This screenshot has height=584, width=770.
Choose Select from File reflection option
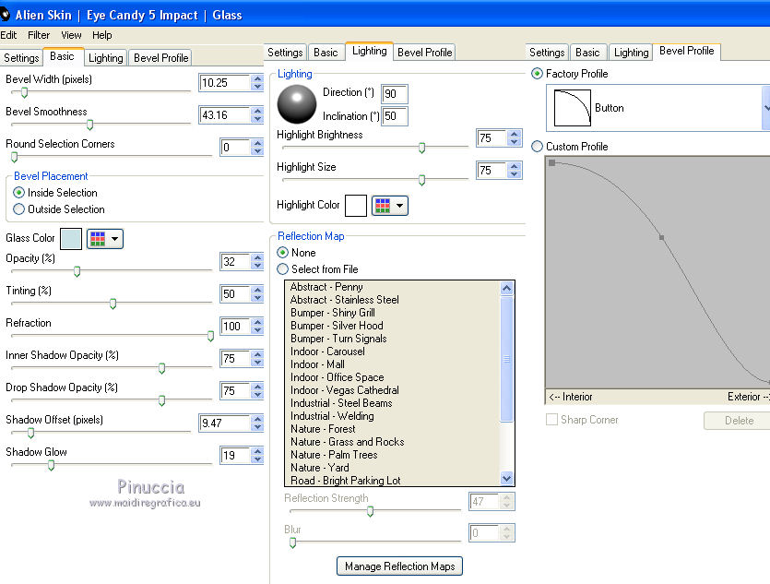283,269
